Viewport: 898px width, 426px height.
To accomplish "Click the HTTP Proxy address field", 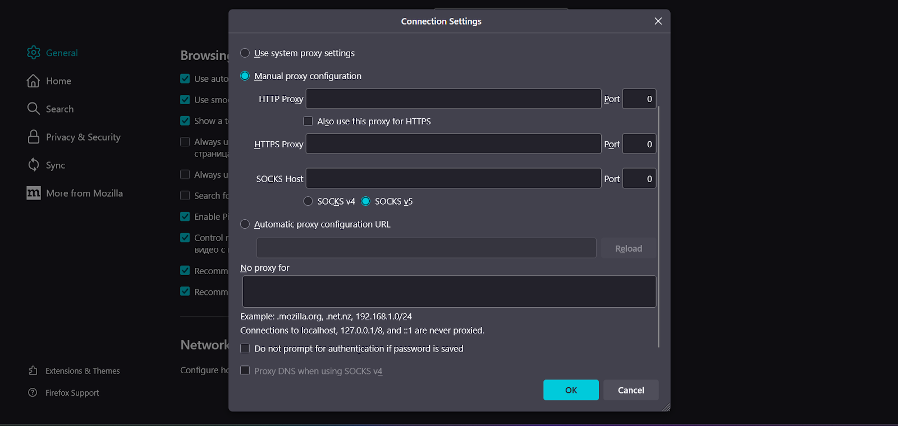I will pos(453,99).
